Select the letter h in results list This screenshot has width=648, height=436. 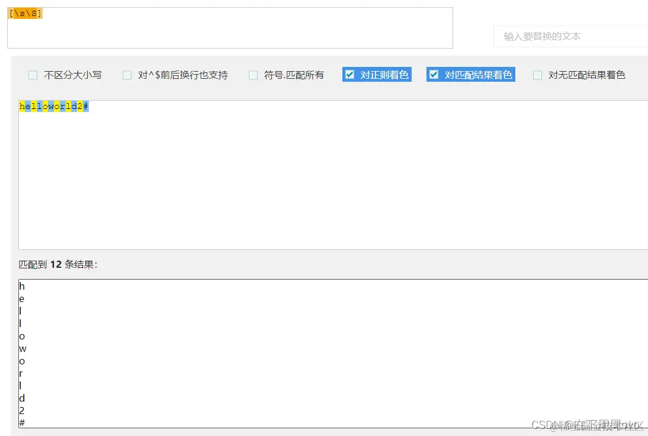22,286
